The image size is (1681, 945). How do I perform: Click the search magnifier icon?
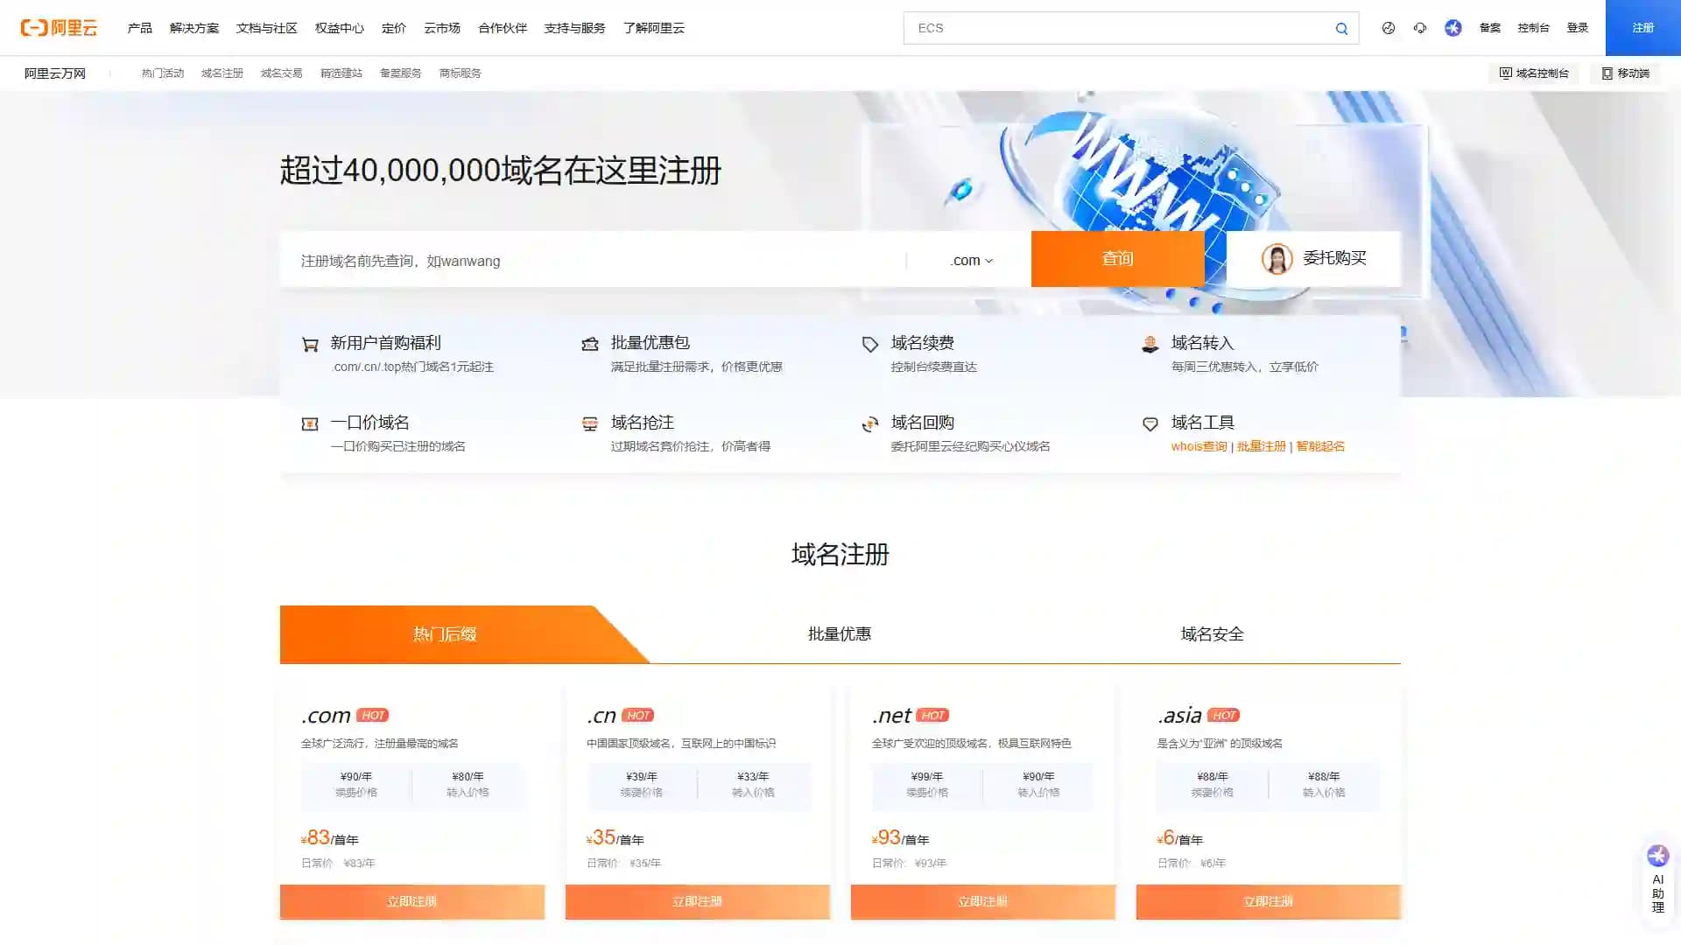[x=1341, y=29]
